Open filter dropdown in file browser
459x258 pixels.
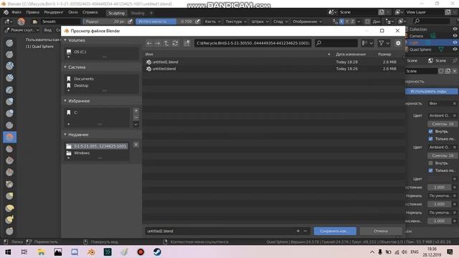pyautogui.click(x=384, y=43)
